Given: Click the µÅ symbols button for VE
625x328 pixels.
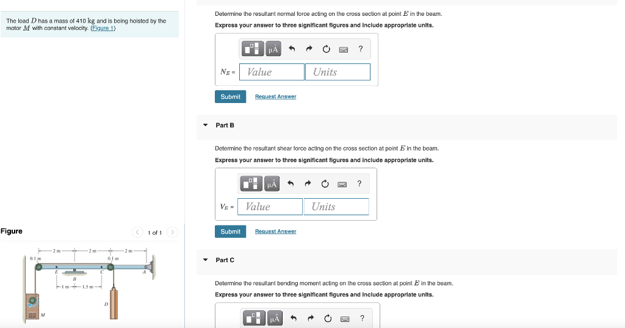Looking at the screenshot, I should (272, 184).
